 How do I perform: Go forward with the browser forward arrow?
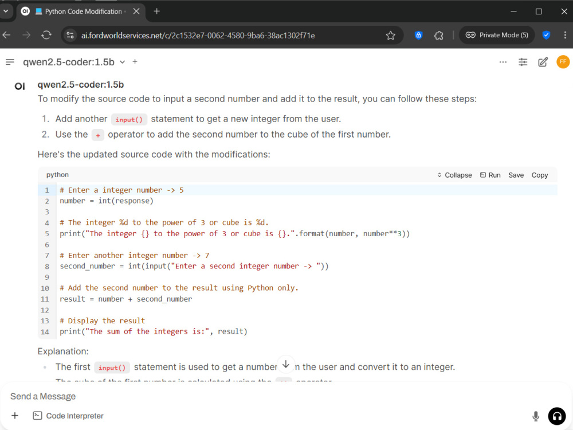click(x=26, y=35)
